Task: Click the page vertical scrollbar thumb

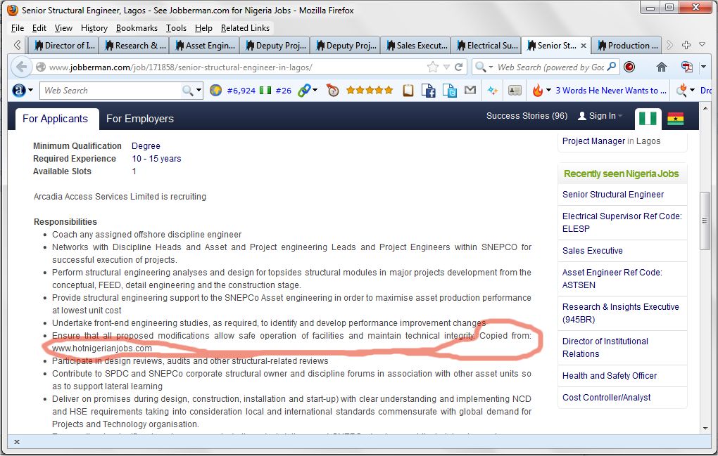Action: pyautogui.click(x=705, y=221)
